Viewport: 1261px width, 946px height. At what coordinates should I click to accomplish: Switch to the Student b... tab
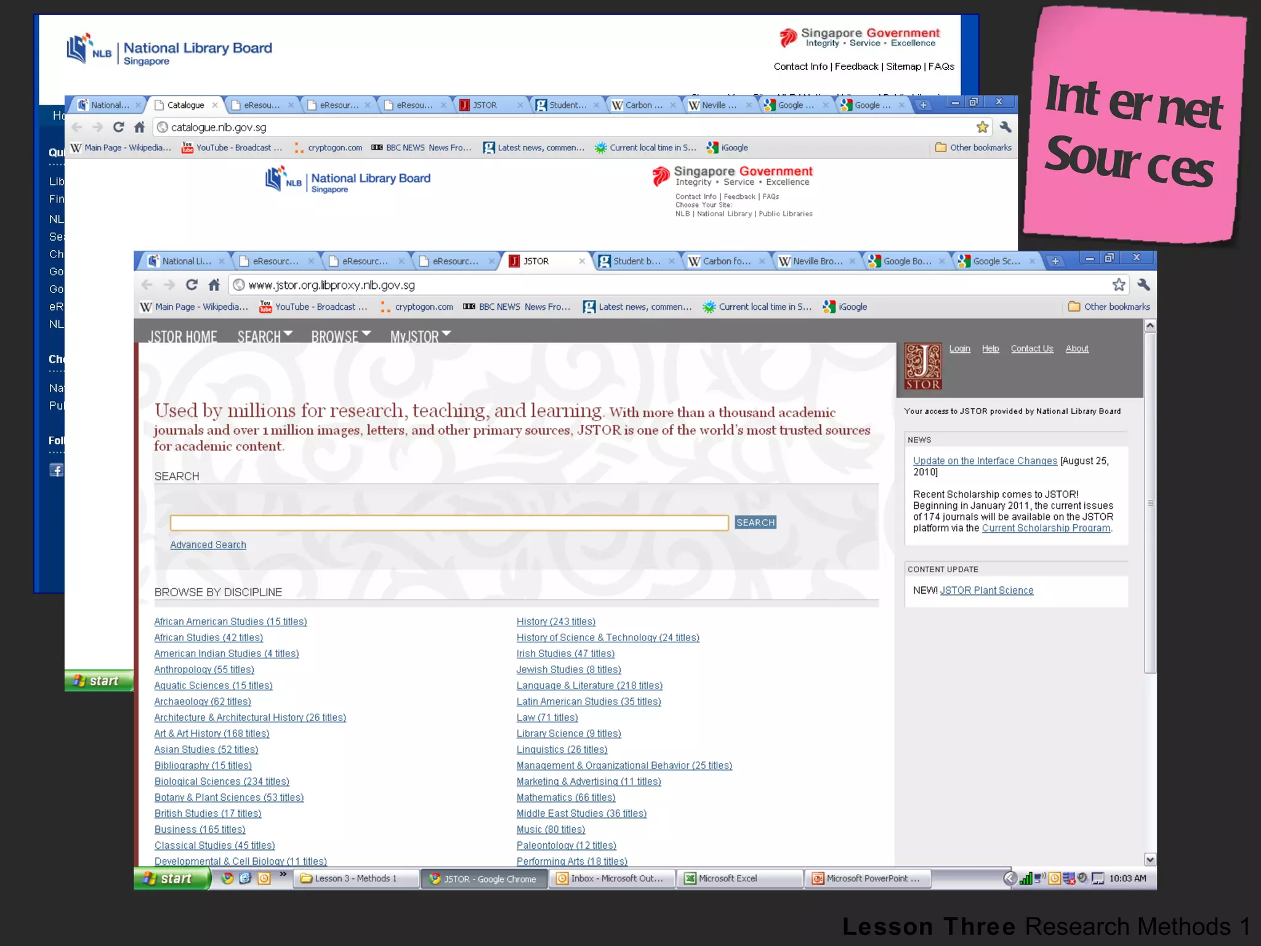click(635, 261)
